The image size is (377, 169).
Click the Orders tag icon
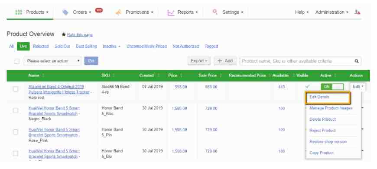point(65,13)
